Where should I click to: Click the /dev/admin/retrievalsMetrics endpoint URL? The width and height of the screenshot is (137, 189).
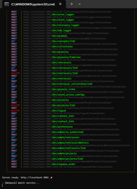(56, 143)
